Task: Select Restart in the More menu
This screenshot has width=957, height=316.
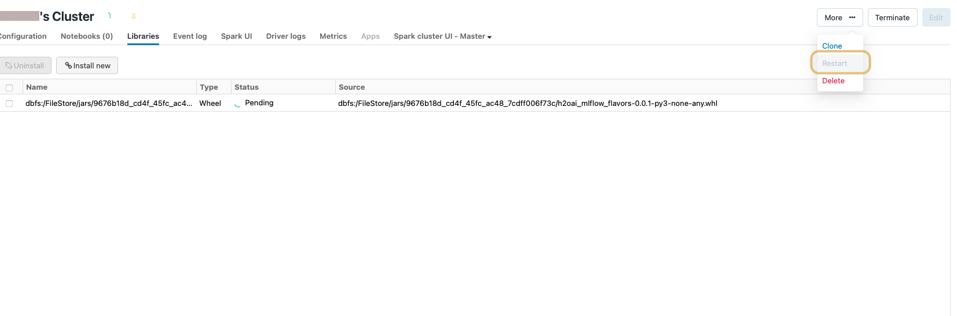Action: coord(834,64)
